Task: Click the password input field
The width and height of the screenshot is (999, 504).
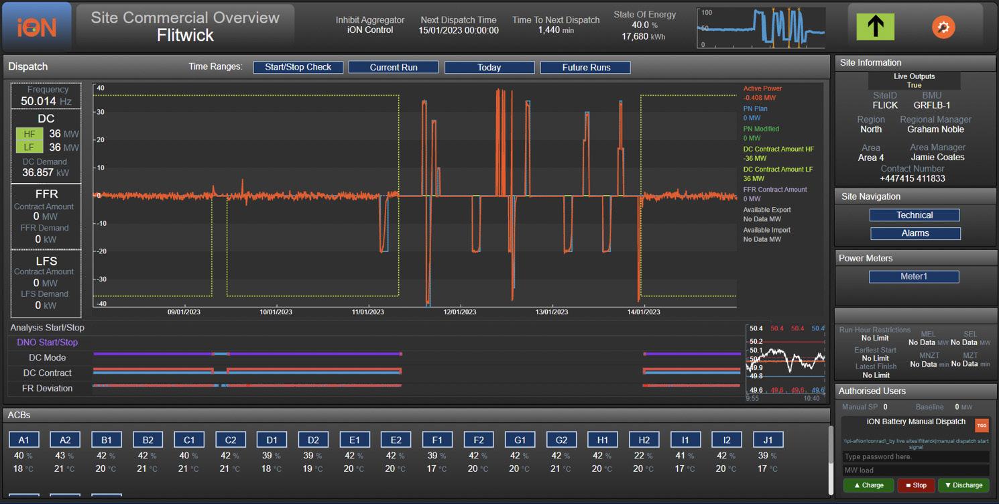Action: point(915,457)
